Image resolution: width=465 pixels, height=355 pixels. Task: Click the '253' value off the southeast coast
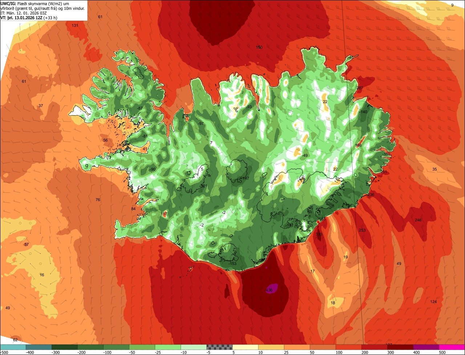click(362, 230)
